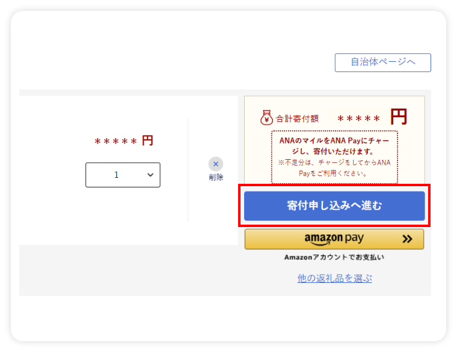Click the 合計寄付額 label
The height and width of the screenshot is (352, 457).
click(297, 118)
